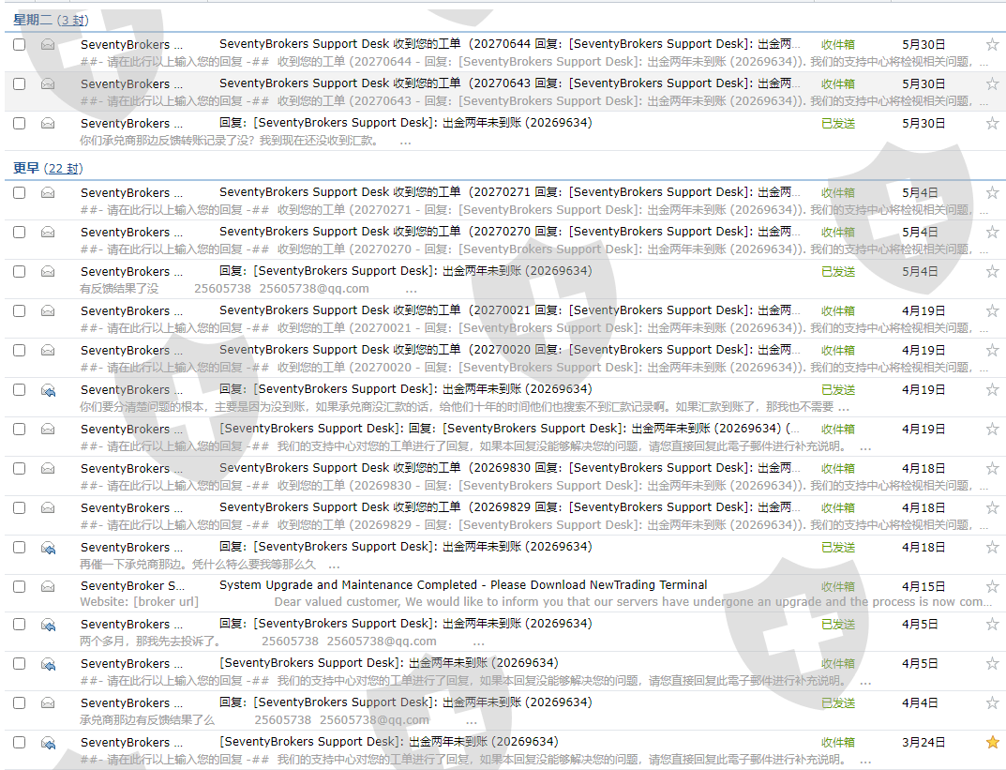This screenshot has width=1006, height=770.
Task: Select checkbox for March 24 email
Action: (20, 743)
